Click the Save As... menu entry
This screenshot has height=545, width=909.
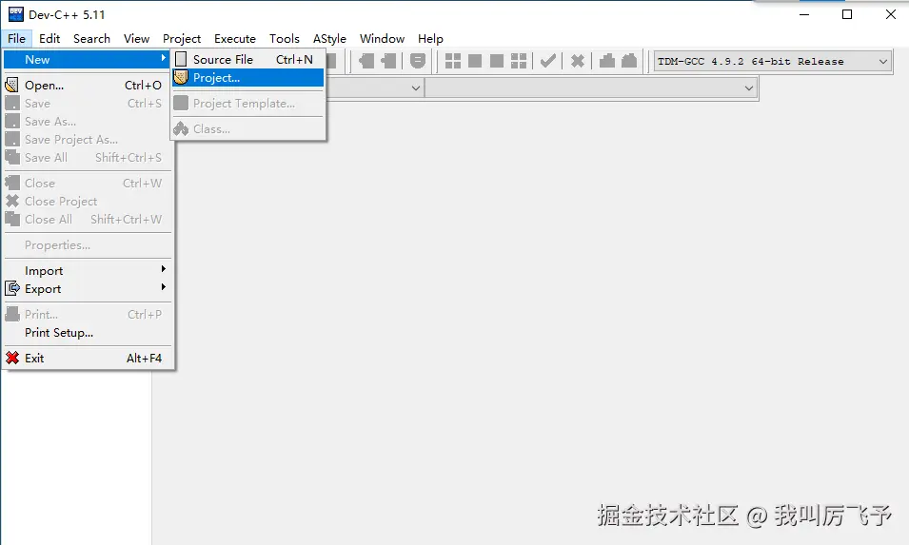(x=87, y=121)
